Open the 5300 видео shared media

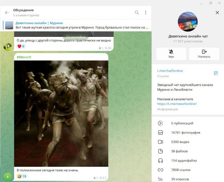[188, 142]
